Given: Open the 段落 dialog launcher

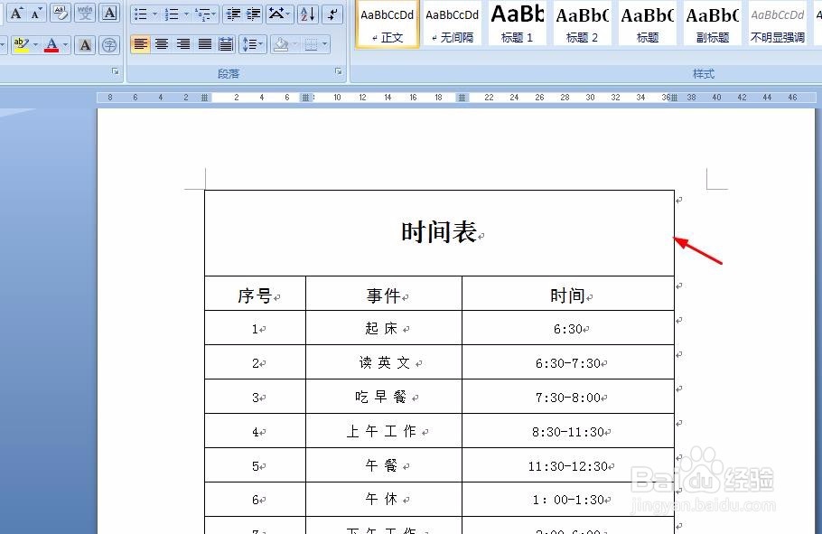Looking at the screenshot, I should pyautogui.click(x=339, y=71).
